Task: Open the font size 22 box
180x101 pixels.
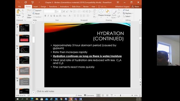Action: tap(59, 12)
